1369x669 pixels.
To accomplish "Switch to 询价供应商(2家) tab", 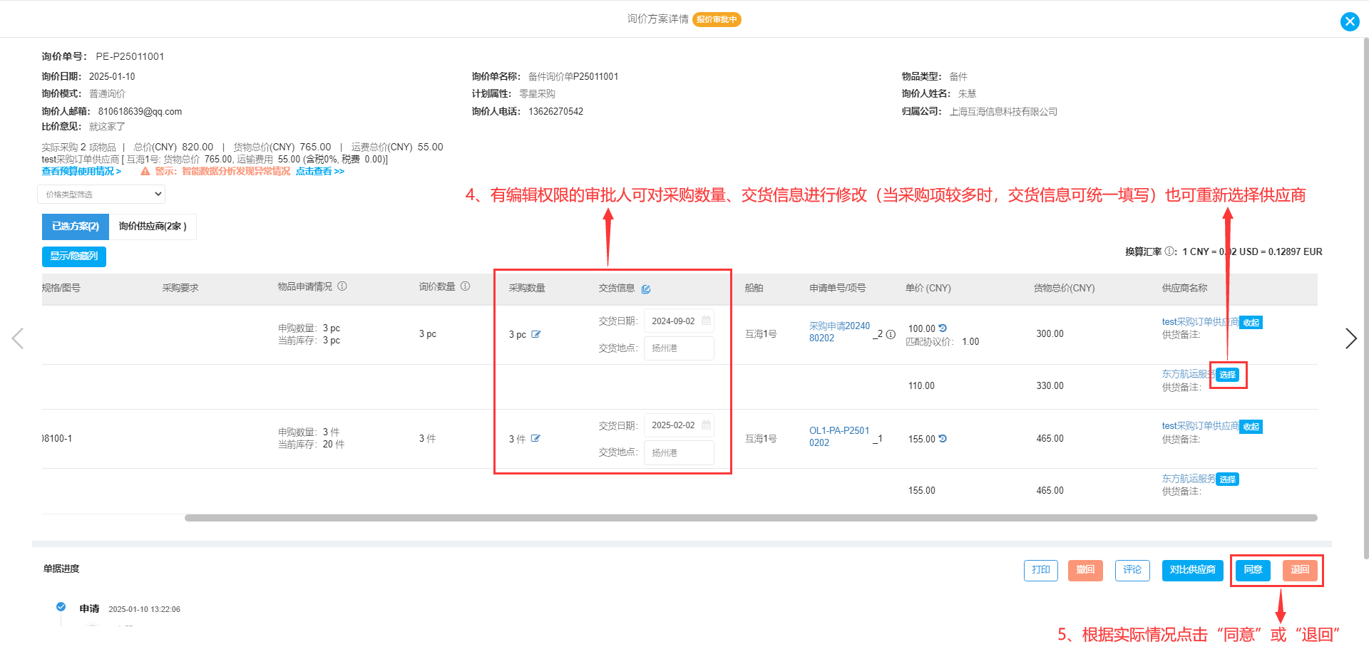I will [153, 227].
